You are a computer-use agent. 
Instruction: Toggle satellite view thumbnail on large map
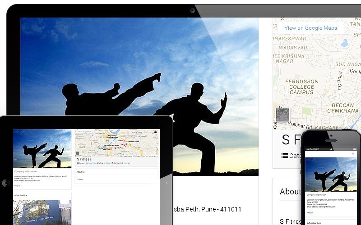coord(282,115)
